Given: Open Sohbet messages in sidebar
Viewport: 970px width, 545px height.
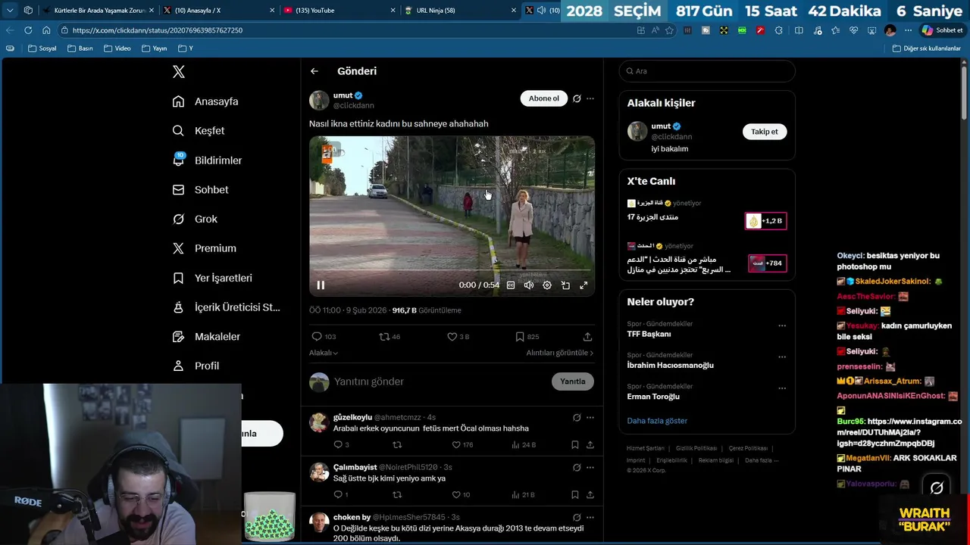Looking at the screenshot, I should pos(200,190).
